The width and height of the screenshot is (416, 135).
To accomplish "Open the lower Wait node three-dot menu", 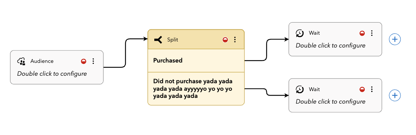I will 372,90.
